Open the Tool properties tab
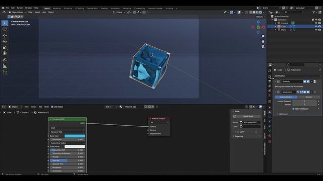This screenshot has height=181, width=323. pyautogui.click(x=270, y=70)
